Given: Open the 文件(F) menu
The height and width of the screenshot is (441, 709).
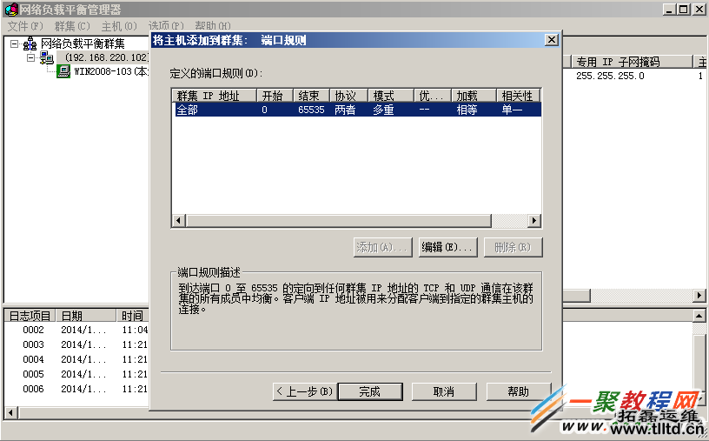Looking at the screenshot, I should (25, 26).
